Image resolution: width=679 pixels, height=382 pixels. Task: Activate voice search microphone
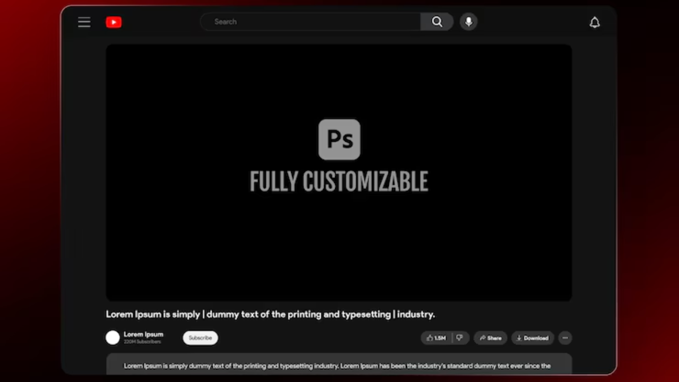tap(468, 22)
